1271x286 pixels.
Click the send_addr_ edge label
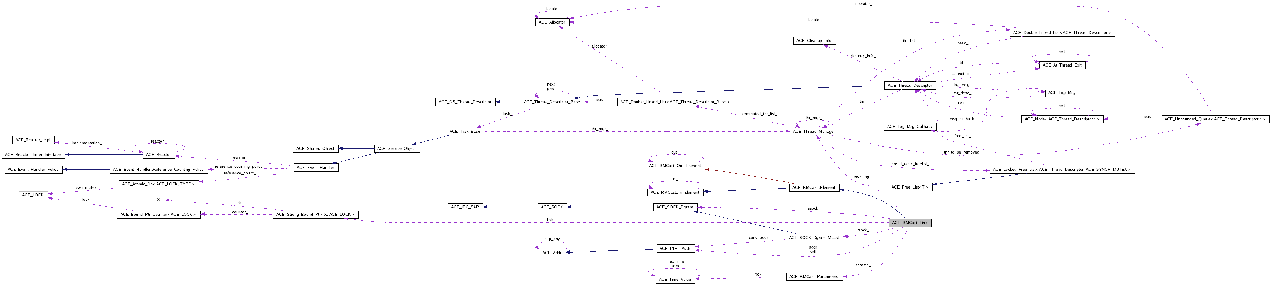pyautogui.click(x=759, y=237)
